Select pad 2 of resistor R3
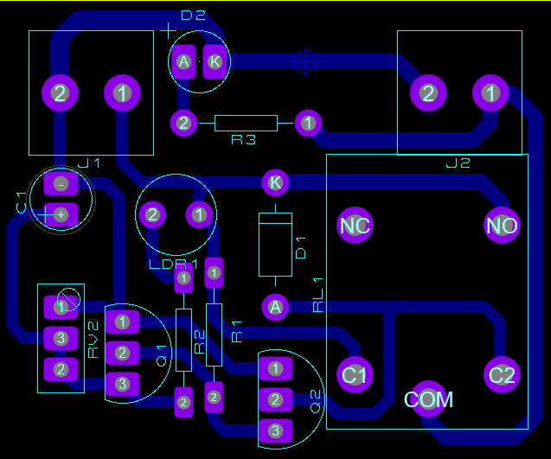Viewport: 551px width, 459px height. (x=183, y=124)
